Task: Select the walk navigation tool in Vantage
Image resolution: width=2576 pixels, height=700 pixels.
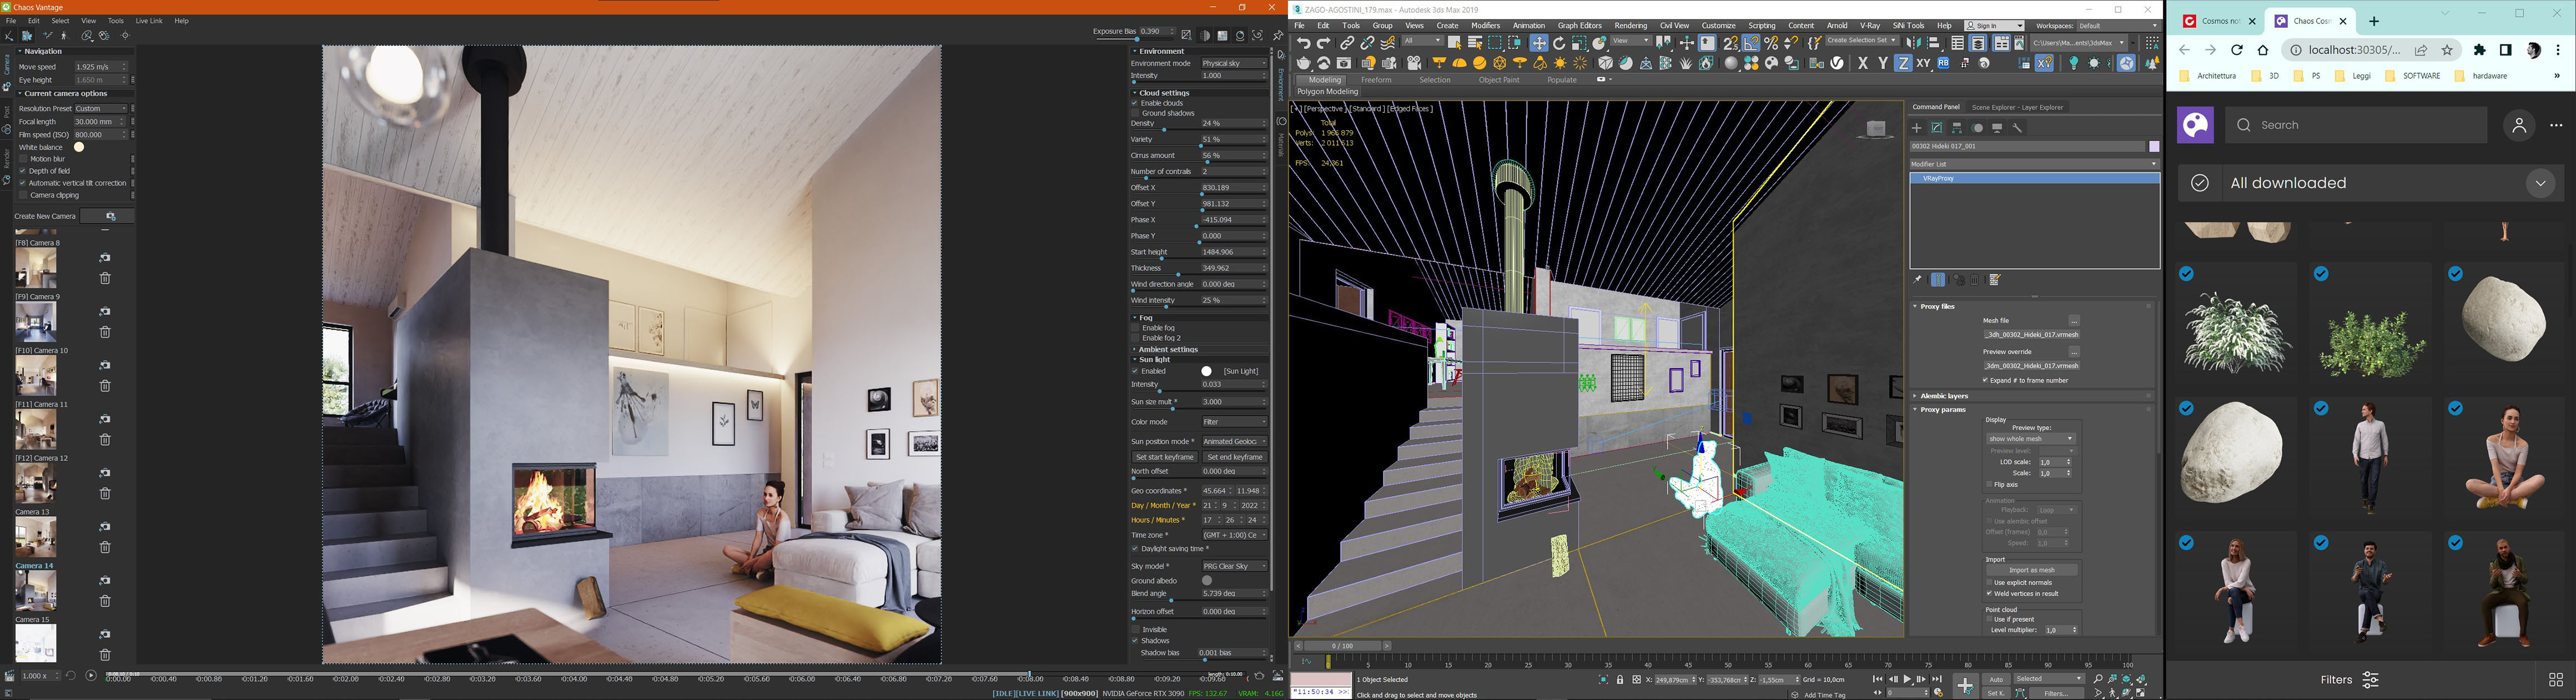Action: (64, 36)
